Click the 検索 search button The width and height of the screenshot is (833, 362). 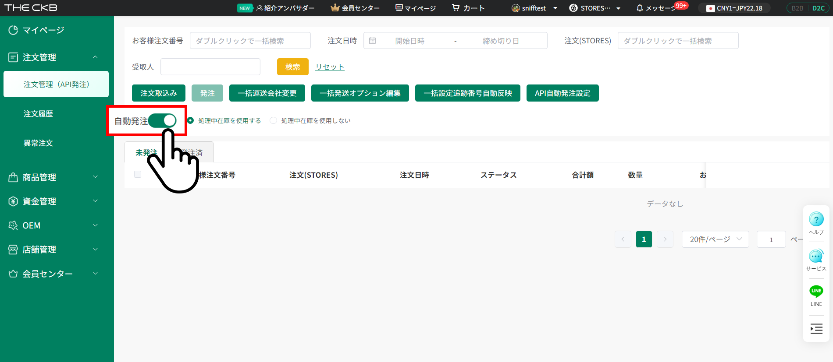pyautogui.click(x=293, y=67)
